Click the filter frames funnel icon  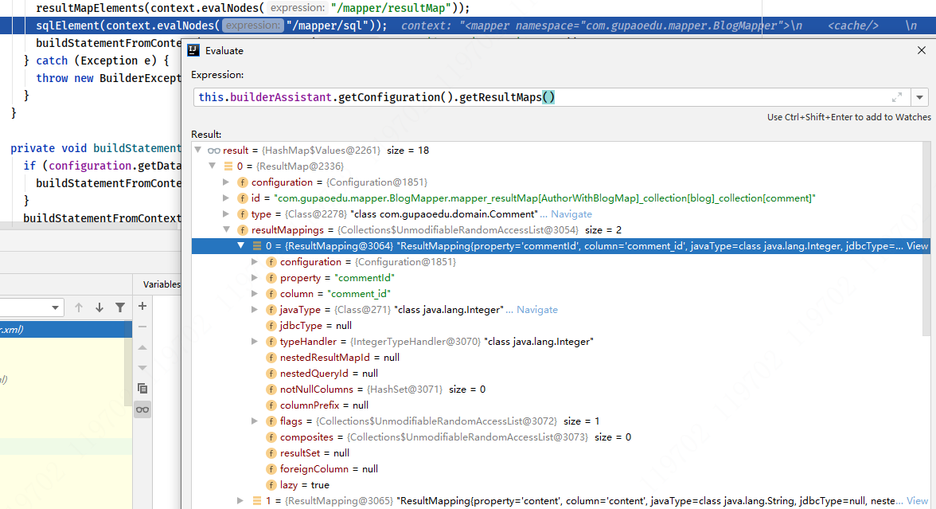coord(120,307)
